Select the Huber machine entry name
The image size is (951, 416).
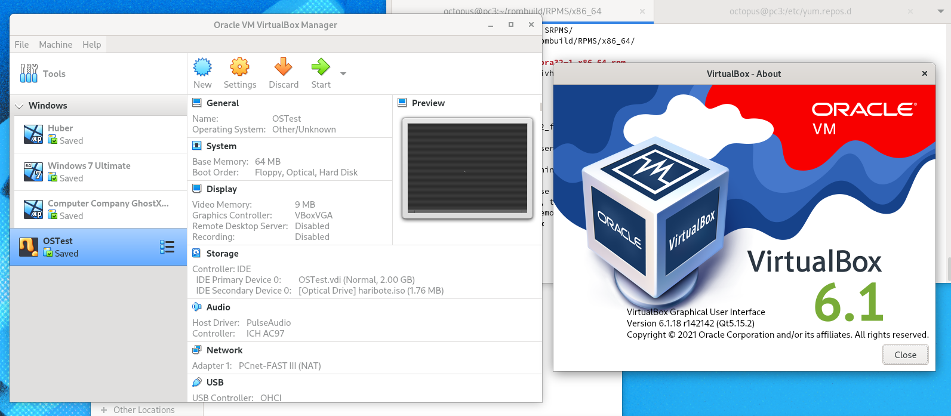(60, 128)
